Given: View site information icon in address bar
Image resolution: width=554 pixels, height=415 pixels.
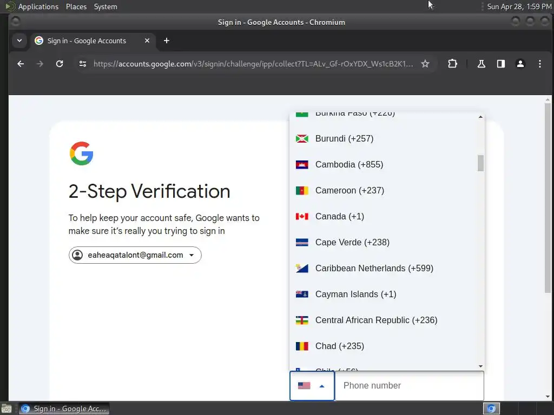Looking at the screenshot, I should (82, 64).
